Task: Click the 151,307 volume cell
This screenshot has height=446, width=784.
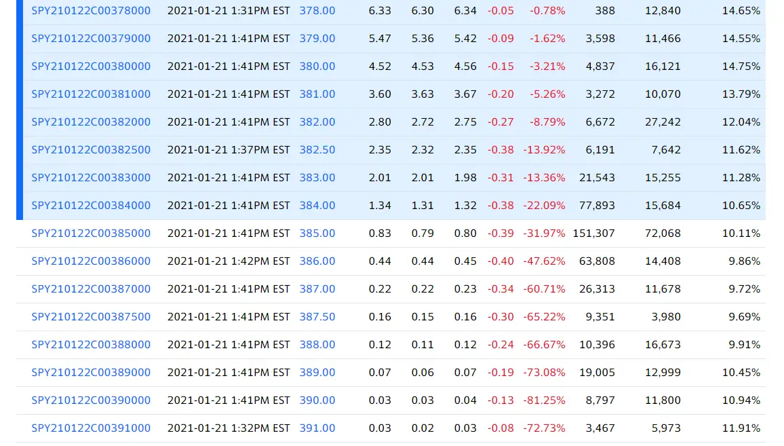Action: coord(594,234)
